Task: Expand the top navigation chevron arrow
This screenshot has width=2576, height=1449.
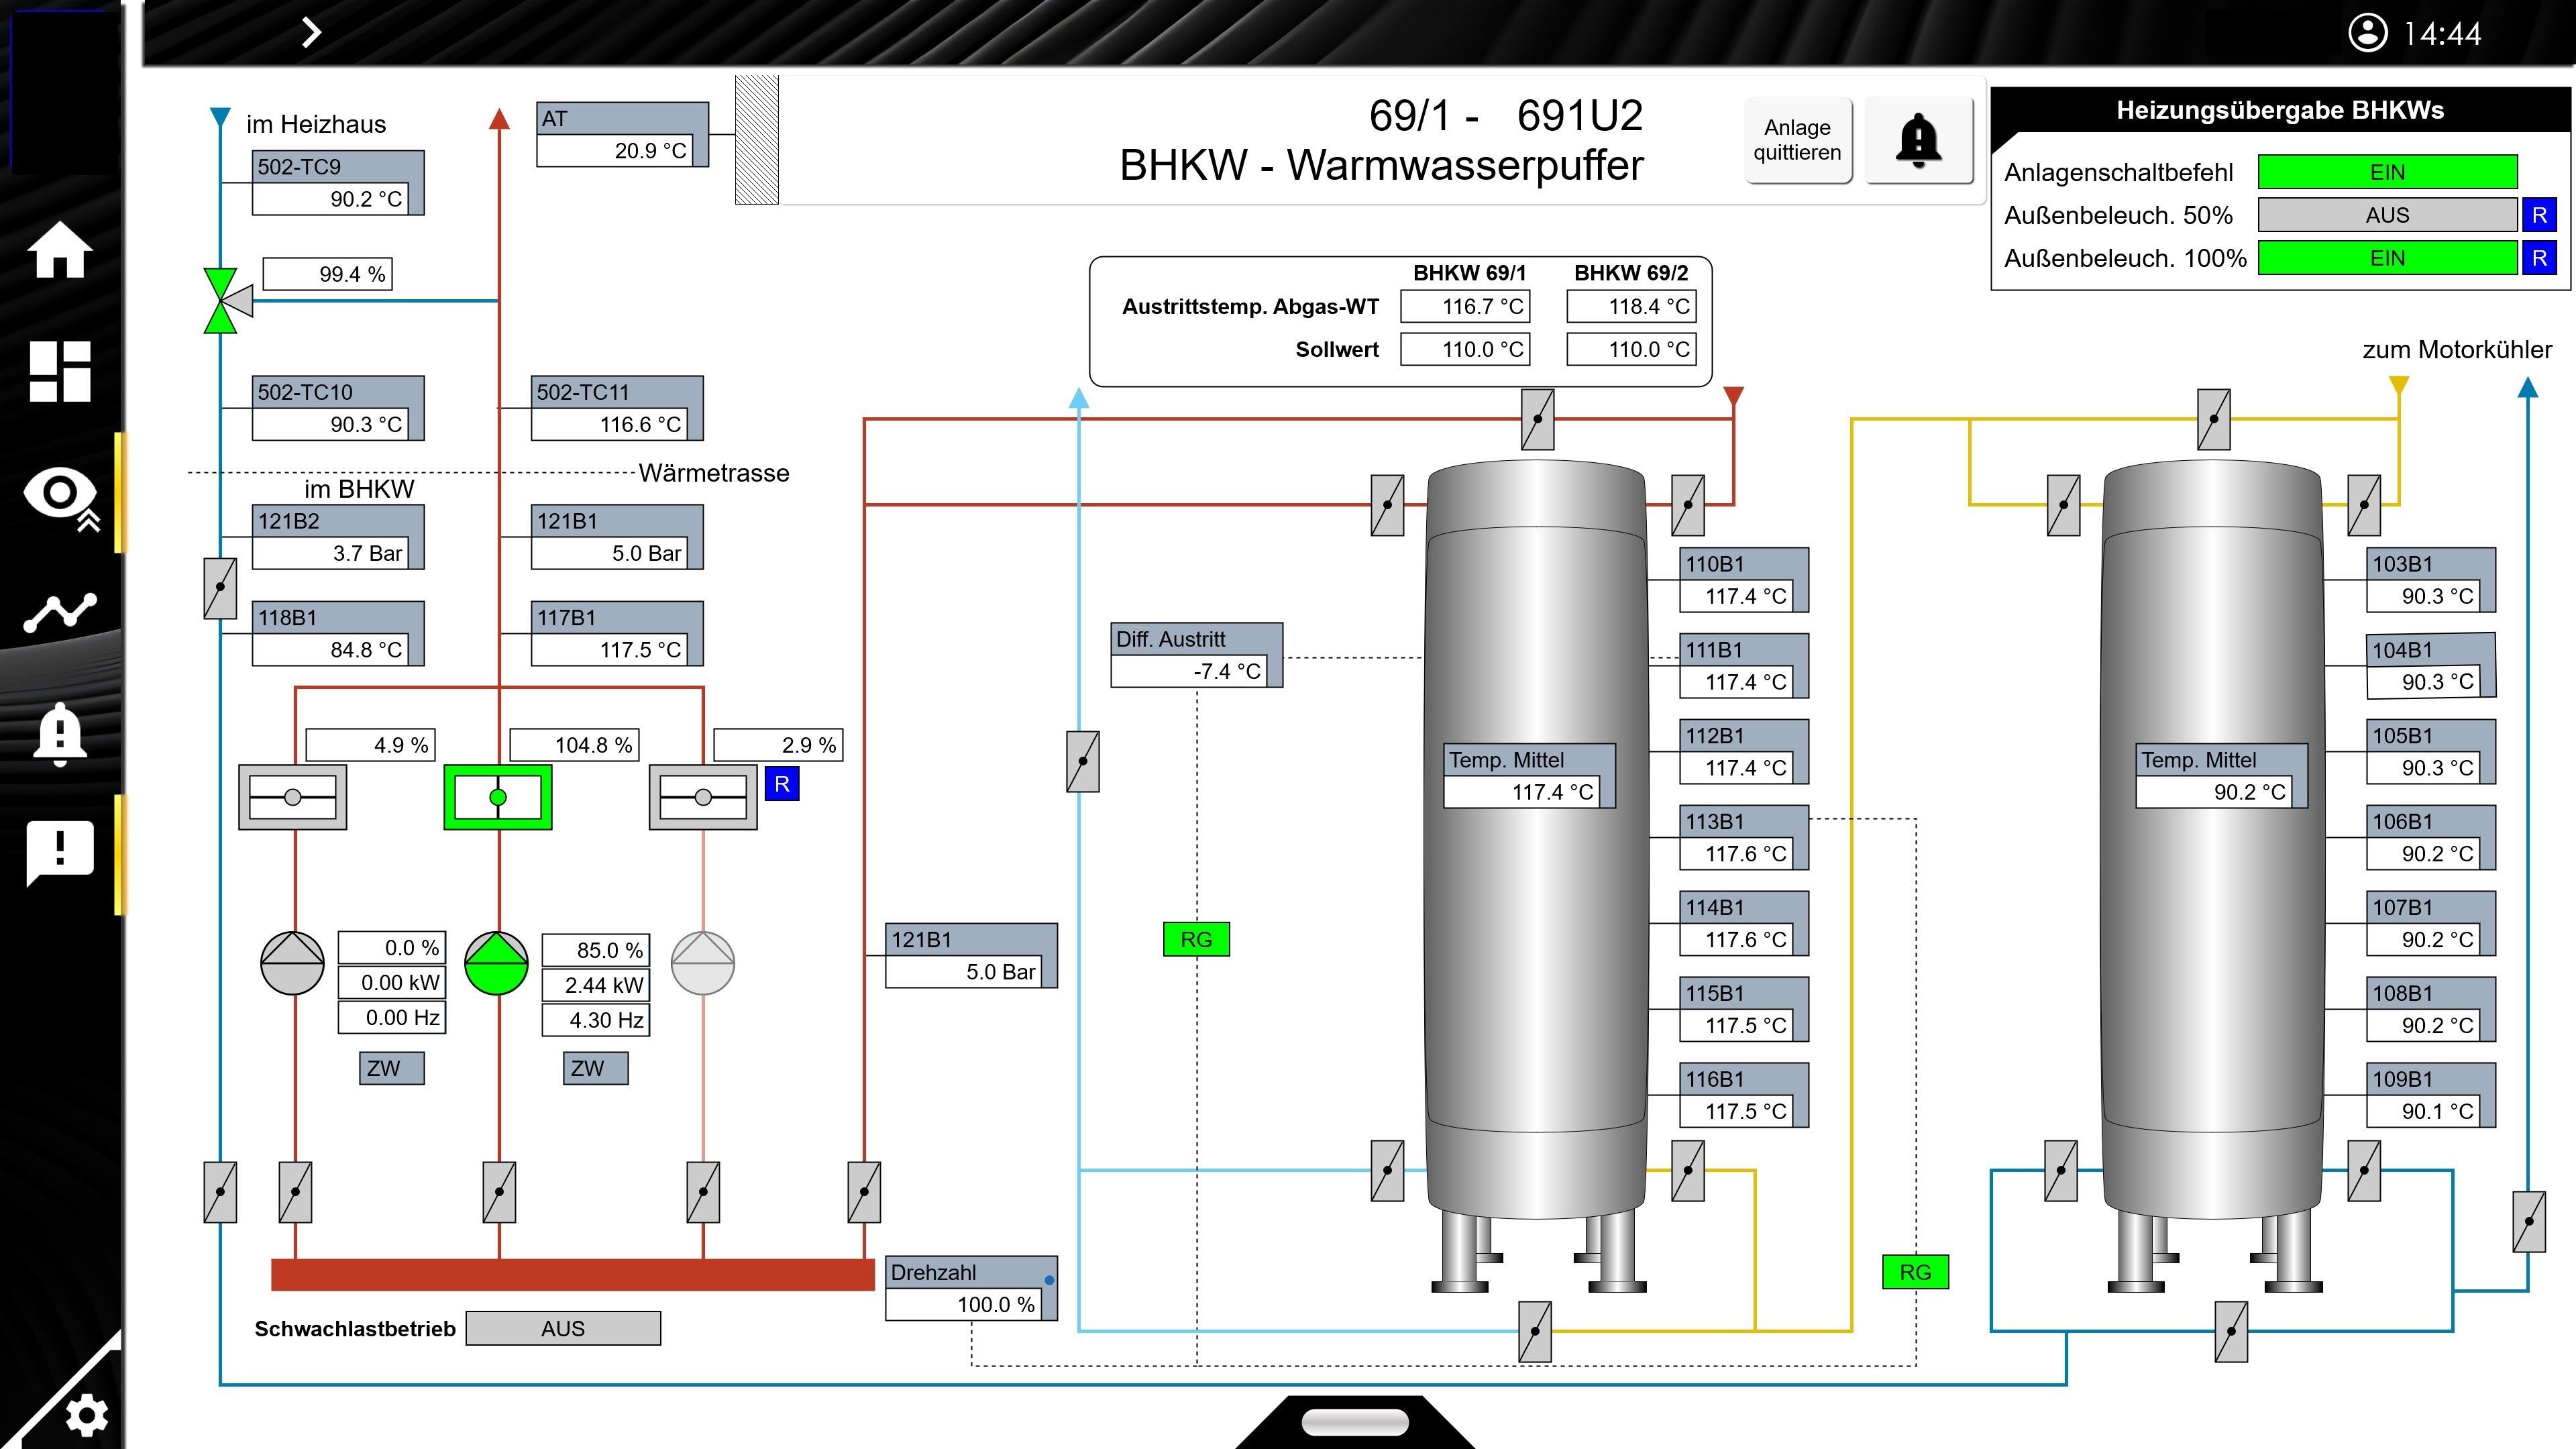Action: 311,32
